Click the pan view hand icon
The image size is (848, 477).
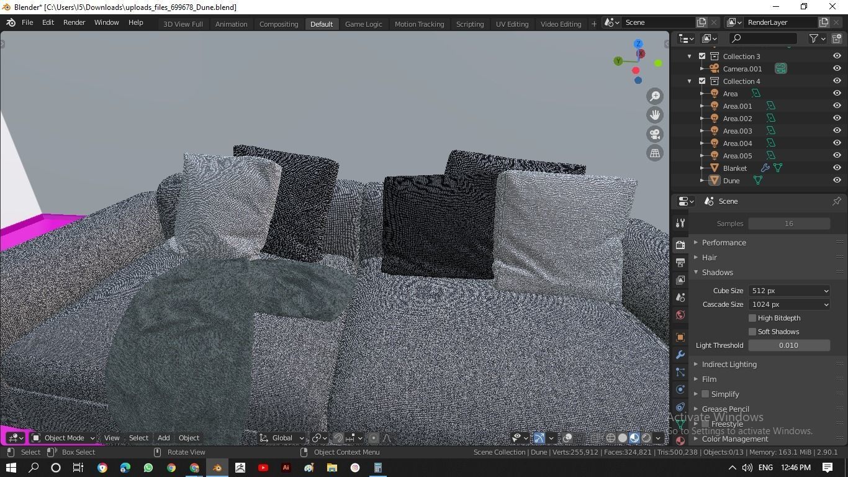point(655,115)
